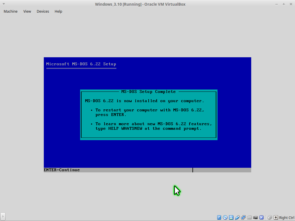
Task: Click the video capture camera icon
Action: pyautogui.click(x=256, y=218)
